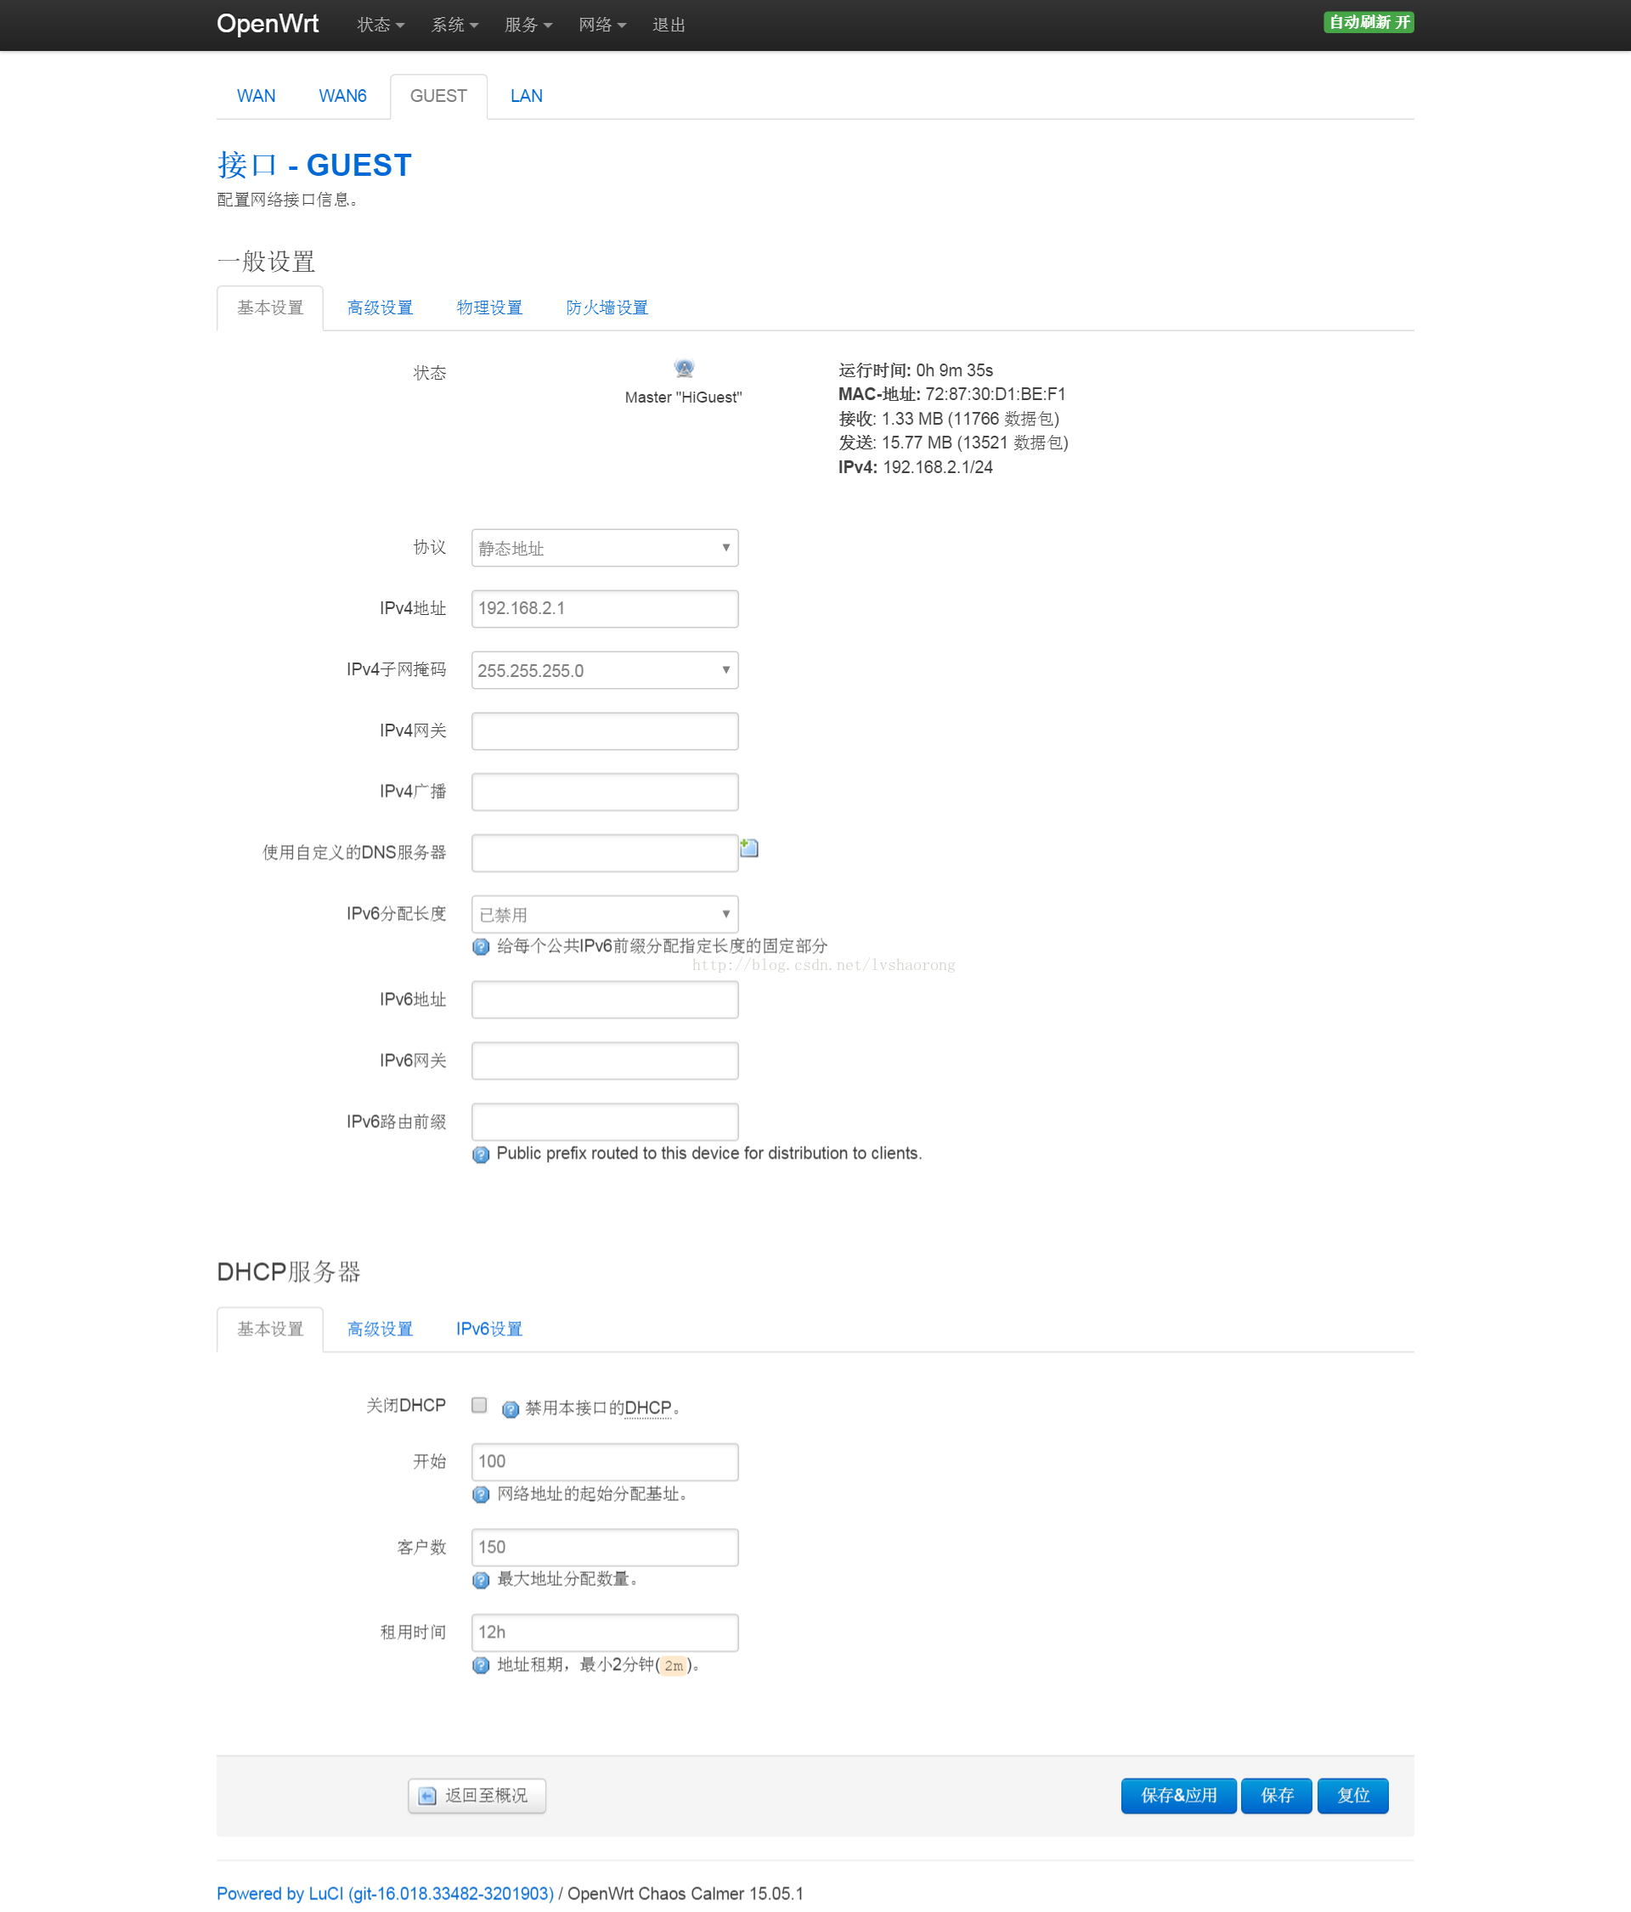The width and height of the screenshot is (1631, 1912).
Task: Click the 保存&应用 button
Action: [x=1179, y=1796]
